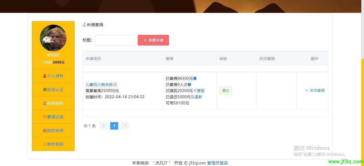Click the info icon after 已募捐9人次
The width and height of the screenshot is (364, 166).
pyautogui.click(x=189, y=84)
